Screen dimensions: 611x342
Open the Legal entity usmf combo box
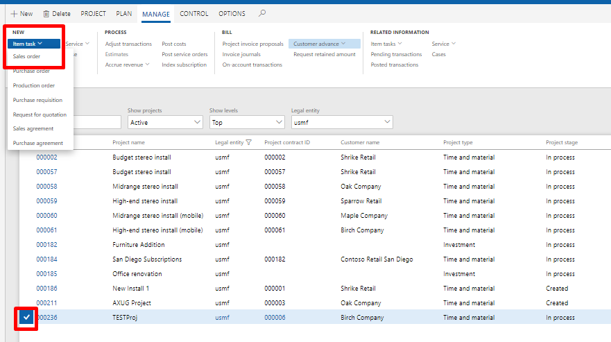pos(341,122)
